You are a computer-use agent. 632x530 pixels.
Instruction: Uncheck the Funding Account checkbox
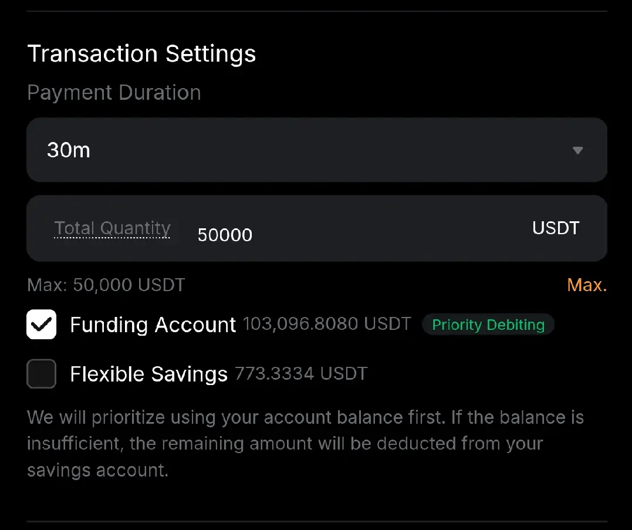point(41,325)
